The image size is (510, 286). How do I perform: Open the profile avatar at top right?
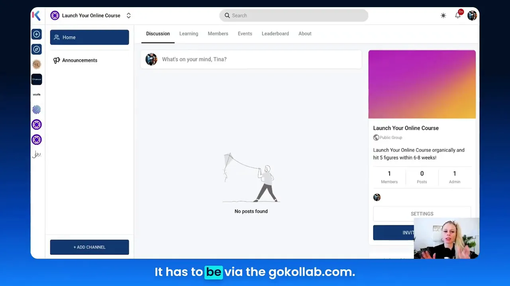(x=472, y=15)
